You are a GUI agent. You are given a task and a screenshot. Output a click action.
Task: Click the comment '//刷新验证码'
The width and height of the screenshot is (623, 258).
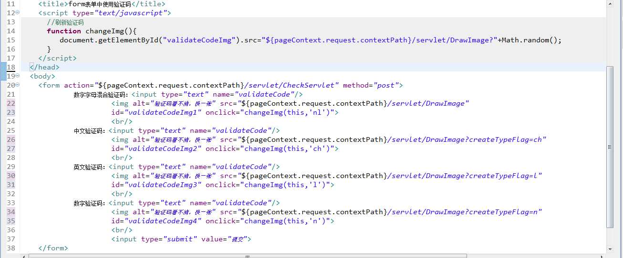point(65,22)
